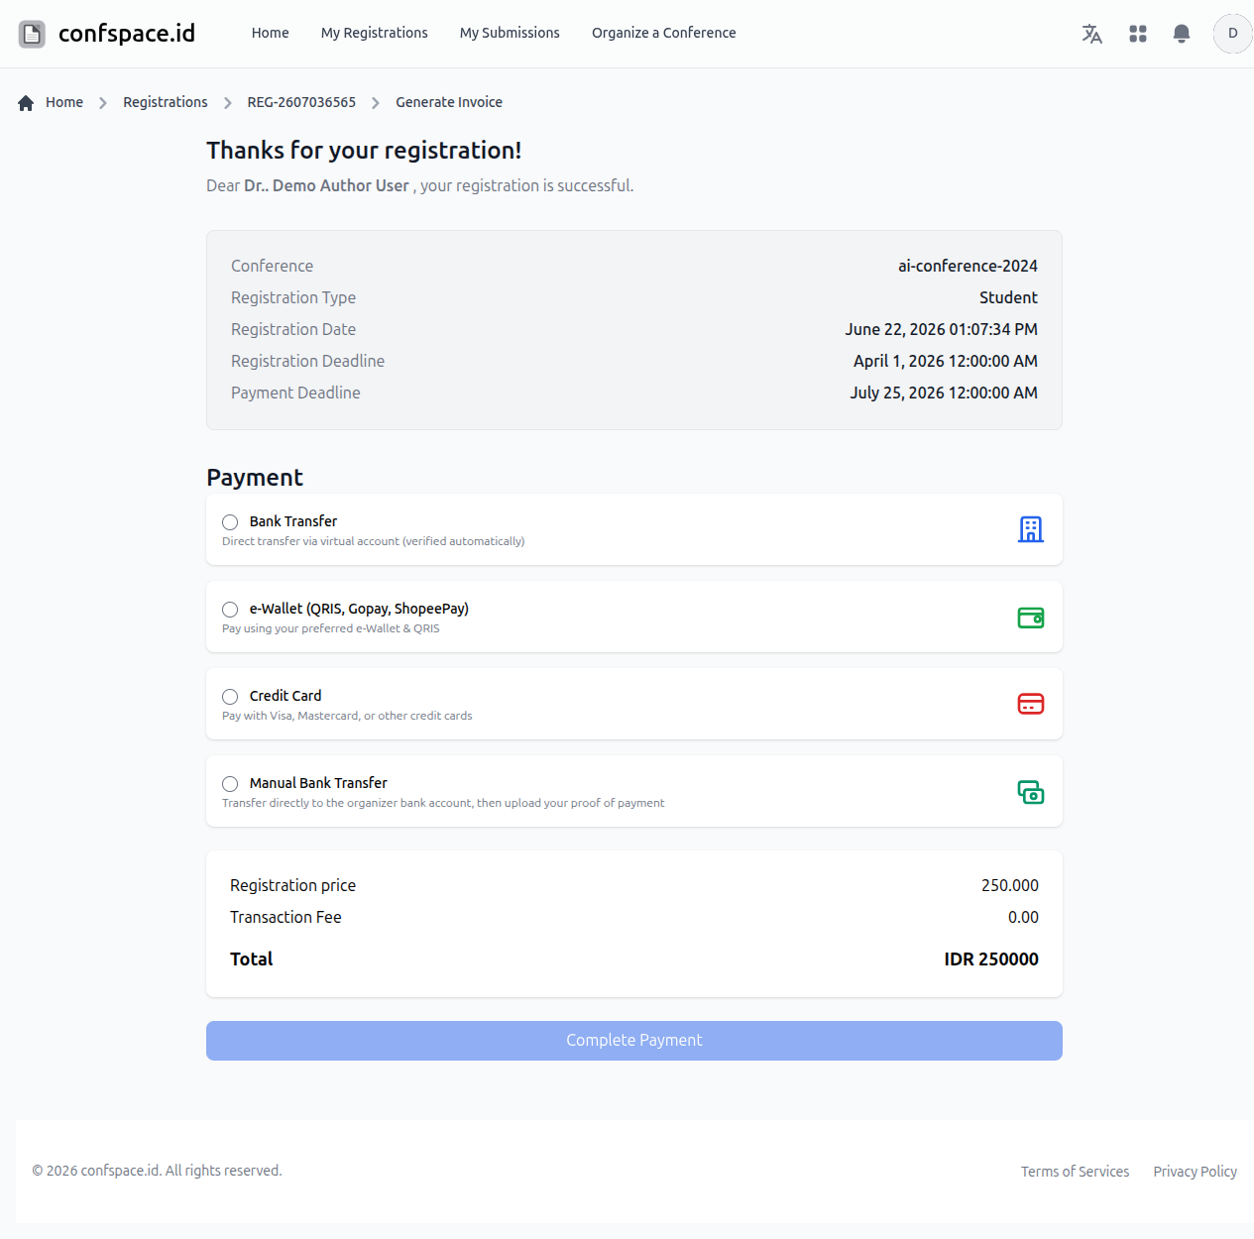Click the Pay using your preferred e-Wallet description

(x=331, y=628)
